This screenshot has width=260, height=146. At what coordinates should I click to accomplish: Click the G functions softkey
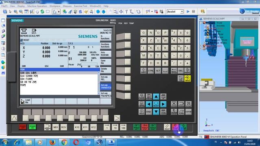[x=106, y=37]
